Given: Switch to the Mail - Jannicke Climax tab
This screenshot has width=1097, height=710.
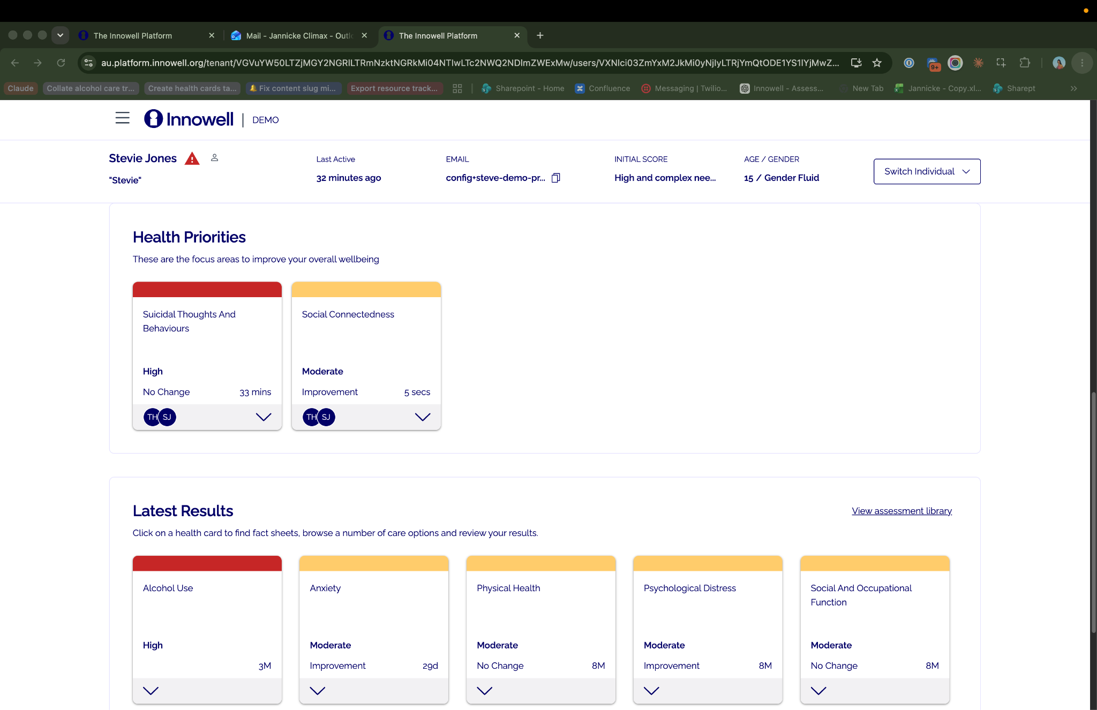Looking at the screenshot, I should click(x=299, y=35).
